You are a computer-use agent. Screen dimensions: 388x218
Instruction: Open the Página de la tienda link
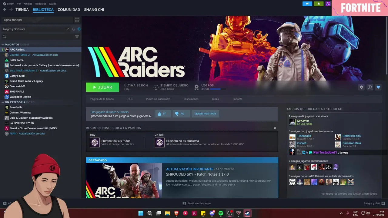[x=102, y=99]
